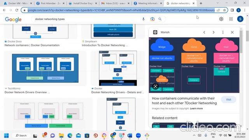
Task: Switch to the Post Attendee Zoom tab
Action: 50,3
